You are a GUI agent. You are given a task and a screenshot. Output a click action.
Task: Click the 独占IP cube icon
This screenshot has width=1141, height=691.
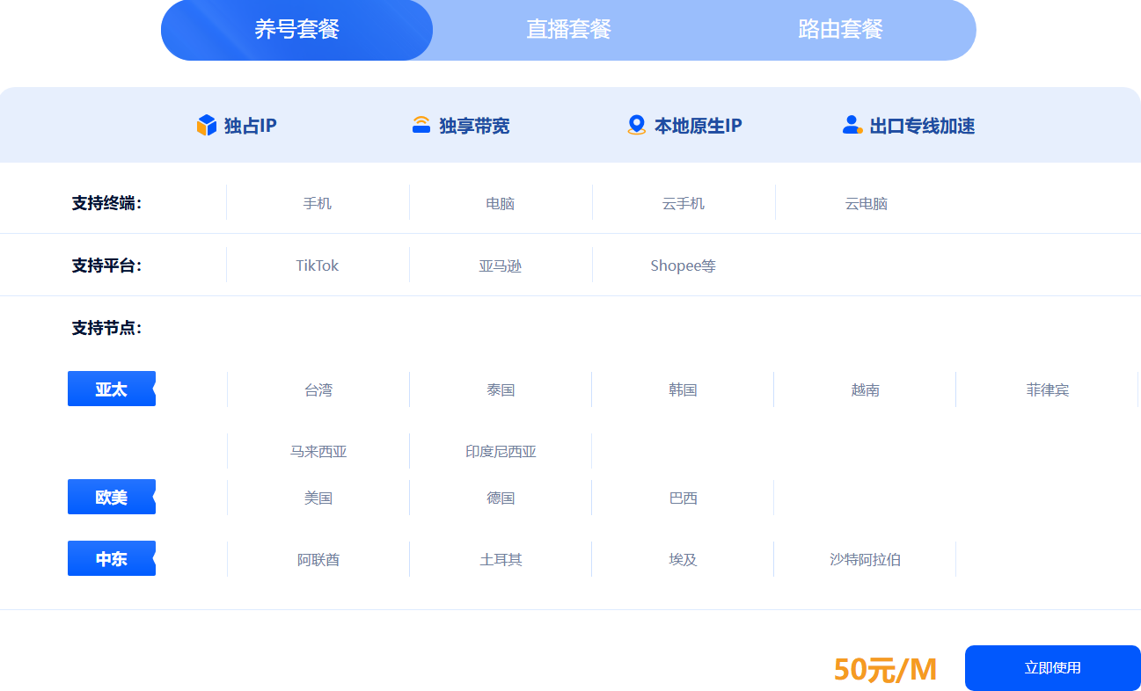coord(206,126)
